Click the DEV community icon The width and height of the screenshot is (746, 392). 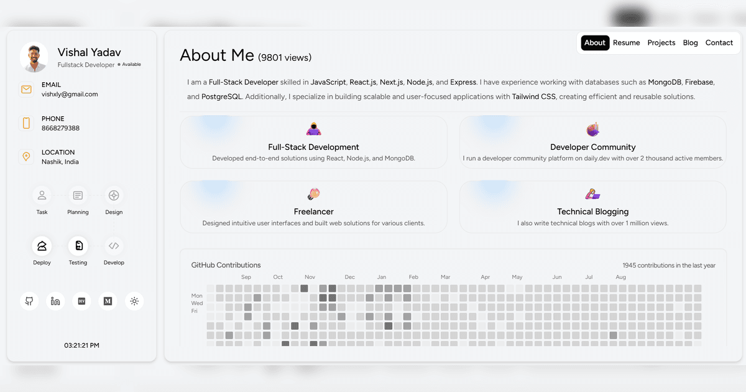click(81, 301)
